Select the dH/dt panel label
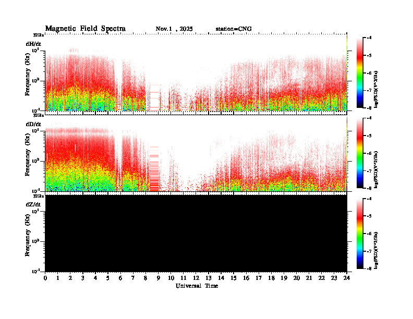This screenshot has width=413, height=319. click(x=33, y=44)
